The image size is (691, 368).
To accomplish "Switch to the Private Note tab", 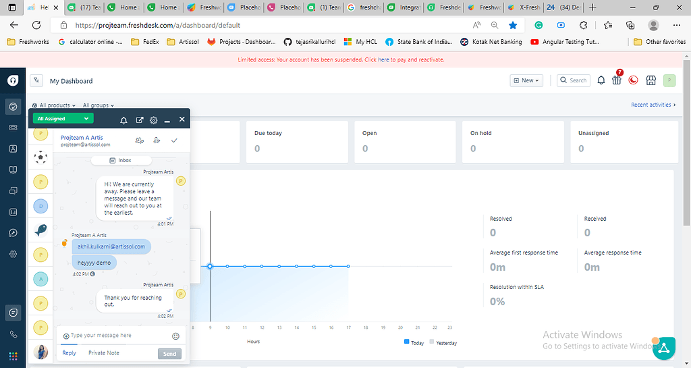I will pos(103,352).
